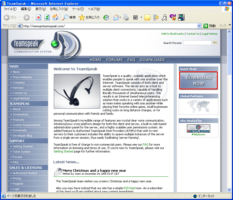Click the vertical scrollbar up arrow
Screen dimensions: 233x200
click(x=229, y=31)
